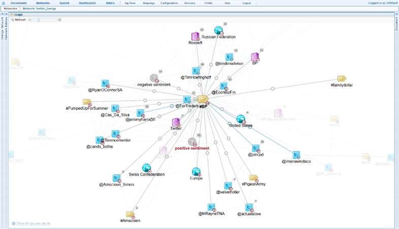Expand the Network Entities side panel

click(x=7, y=28)
